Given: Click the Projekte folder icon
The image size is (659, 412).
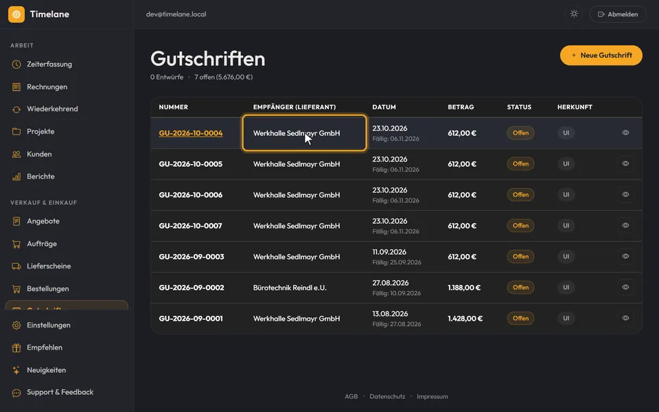Looking at the screenshot, I should pyautogui.click(x=16, y=132).
